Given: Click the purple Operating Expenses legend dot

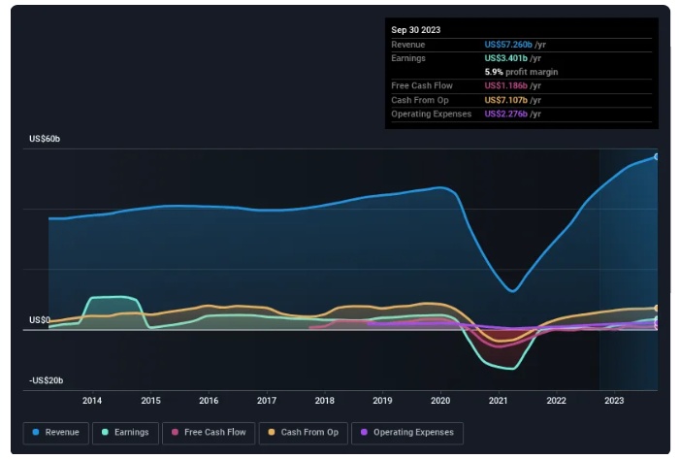Looking at the screenshot, I should [x=364, y=432].
